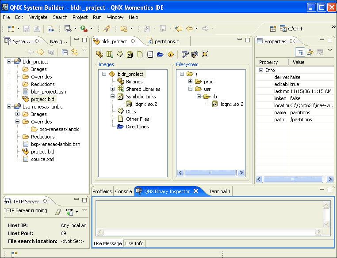The width and height of the screenshot is (337, 258).
Task: Toggle Link with Editor in navigator toolbar
Action: [75, 52]
